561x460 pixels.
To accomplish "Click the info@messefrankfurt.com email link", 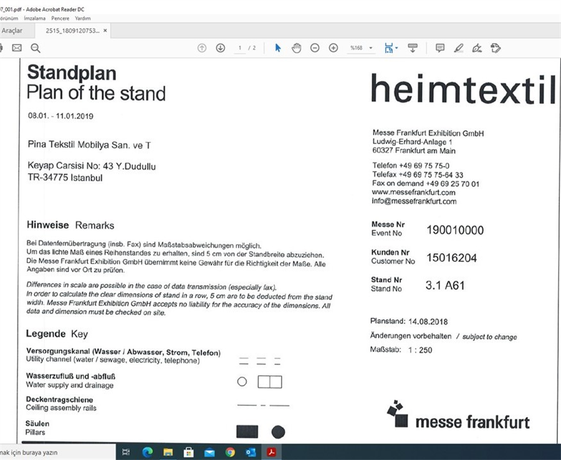I will tap(414, 201).
